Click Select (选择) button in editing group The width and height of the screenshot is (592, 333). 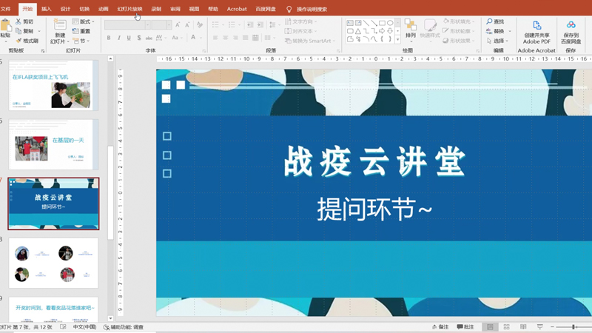(497, 41)
